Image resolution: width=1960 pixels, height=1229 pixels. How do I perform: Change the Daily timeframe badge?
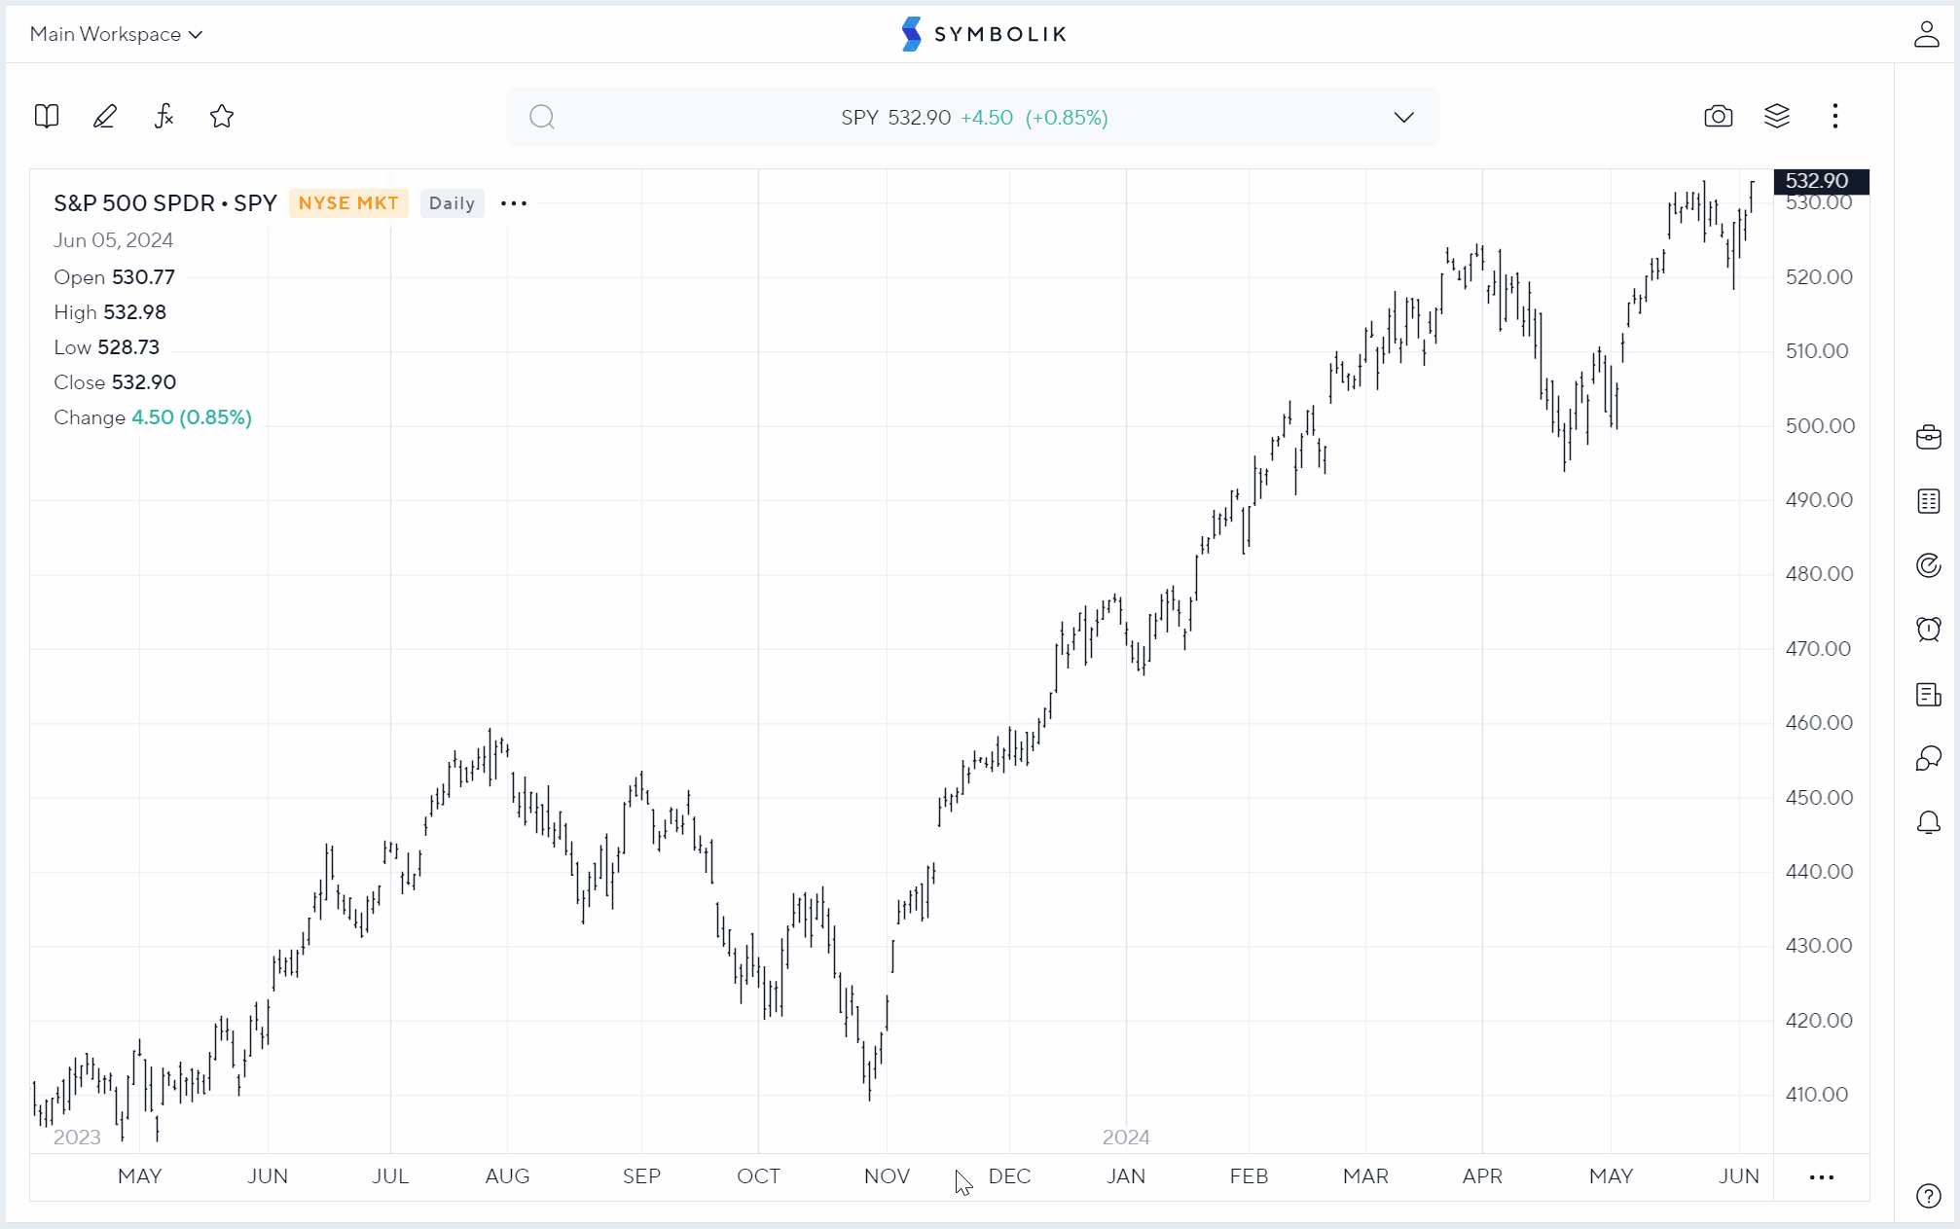(x=452, y=203)
